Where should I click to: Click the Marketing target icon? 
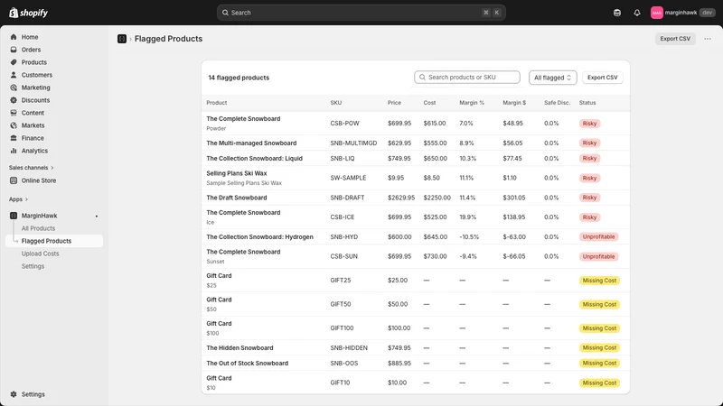point(14,88)
